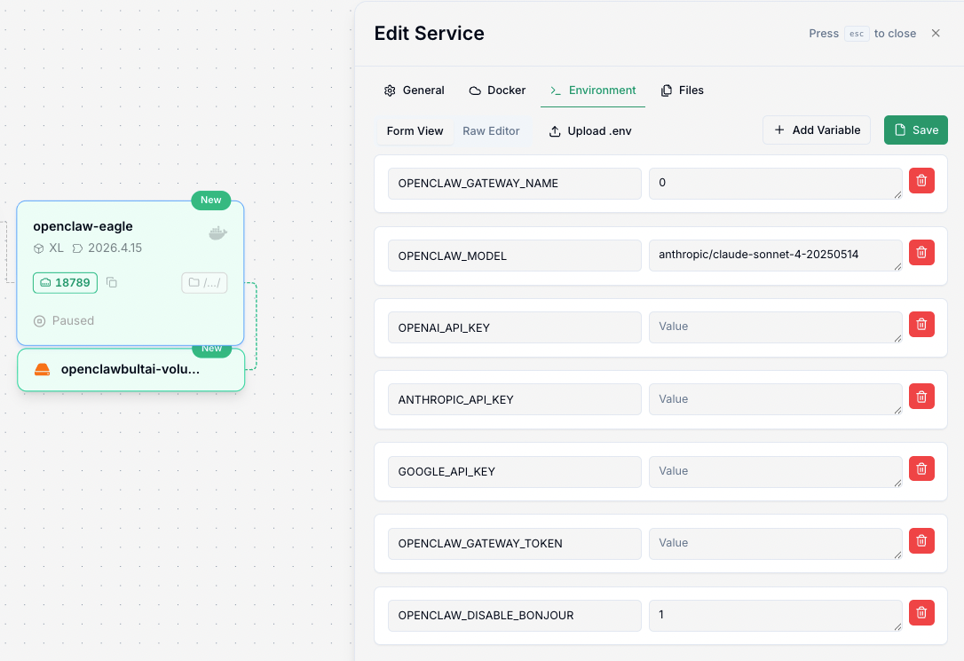Open the General tab
This screenshot has width=964, height=661.
(414, 90)
